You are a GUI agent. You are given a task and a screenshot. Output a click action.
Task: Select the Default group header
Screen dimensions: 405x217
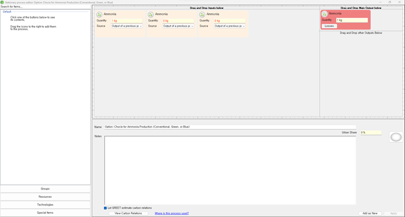(7, 12)
